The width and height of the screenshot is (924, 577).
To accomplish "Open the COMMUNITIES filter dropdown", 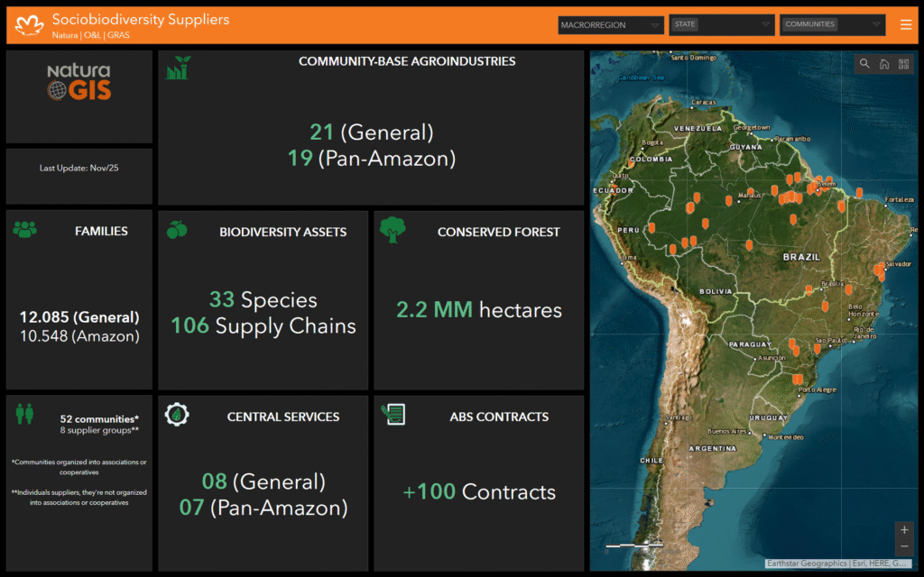I will point(832,25).
